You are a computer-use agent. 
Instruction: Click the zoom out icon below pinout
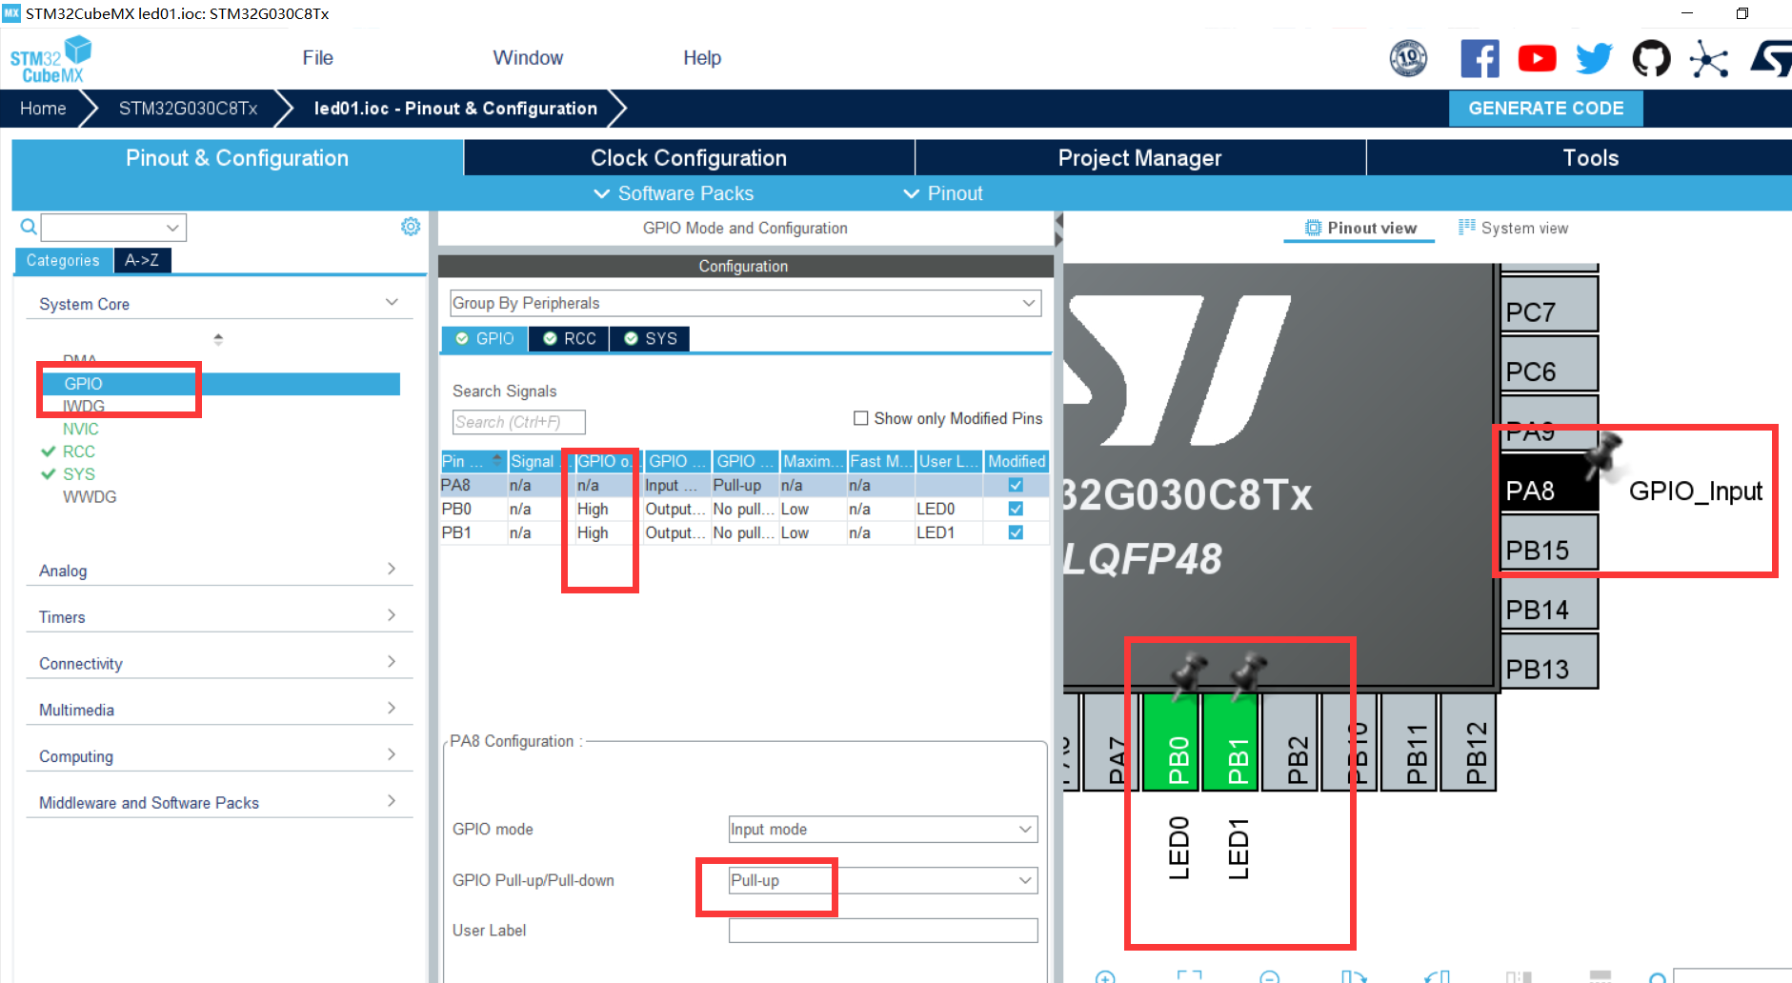(x=1269, y=977)
